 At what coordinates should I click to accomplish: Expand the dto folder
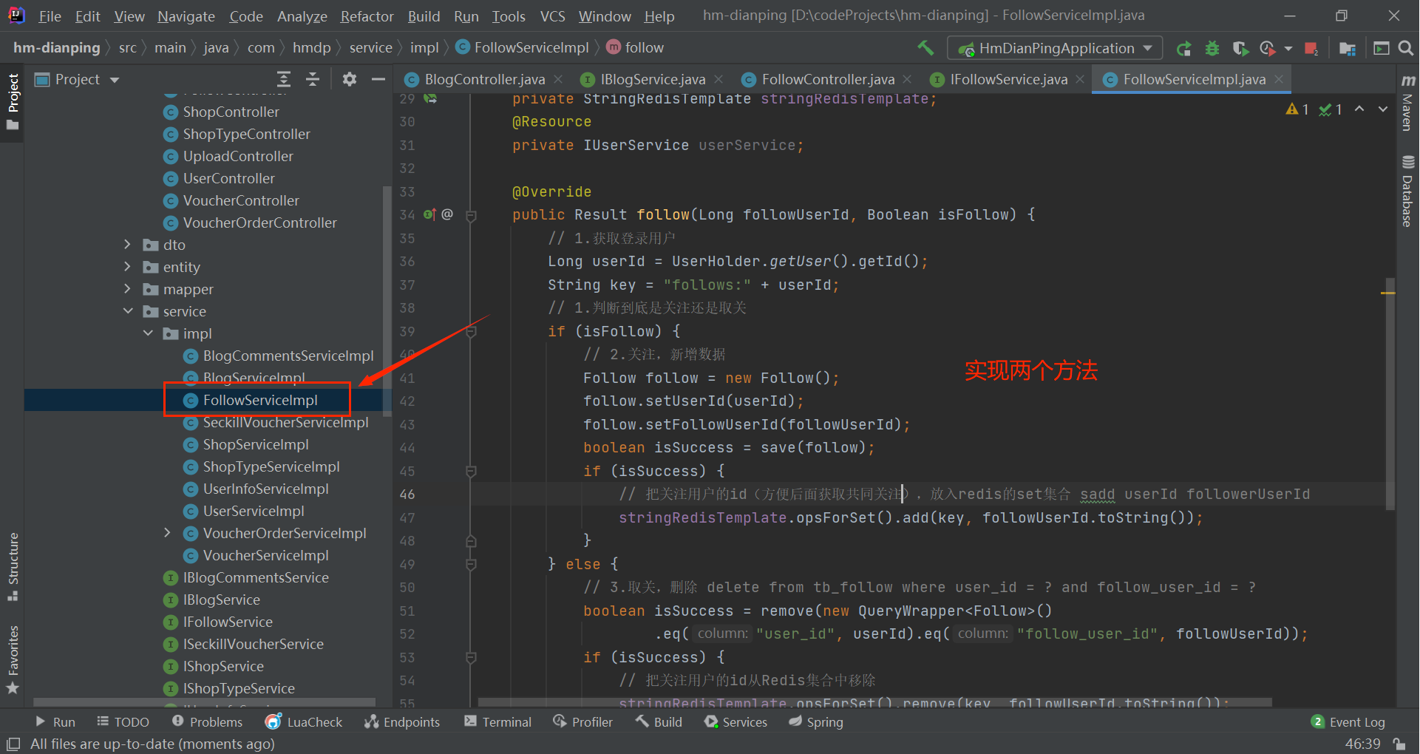[x=127, y=245]
